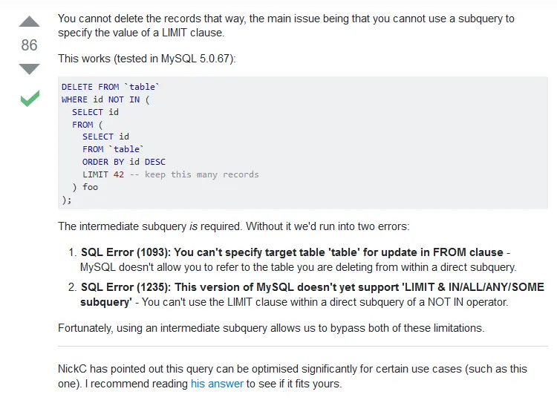
Task: Click the first SELECT id line in code
Action: tap(95, 112)
